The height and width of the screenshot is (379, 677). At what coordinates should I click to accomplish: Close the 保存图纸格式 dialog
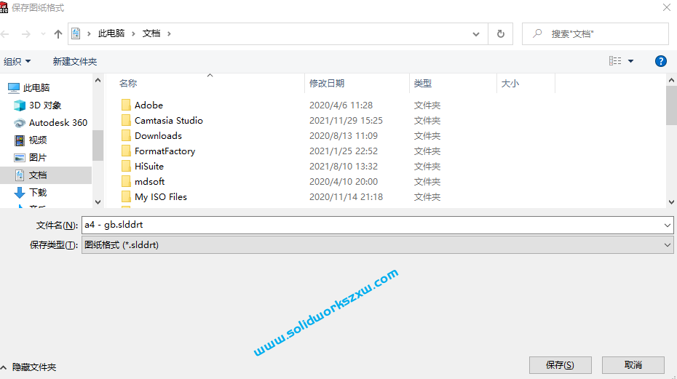coord(667,7)
